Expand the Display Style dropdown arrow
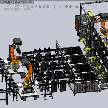Screen dimensions: 108x108 point(57,7)
